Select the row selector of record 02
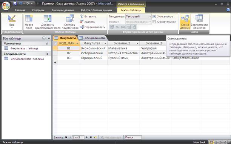The height and width of the screenshot is (144, 231). [x=55, y=53]
